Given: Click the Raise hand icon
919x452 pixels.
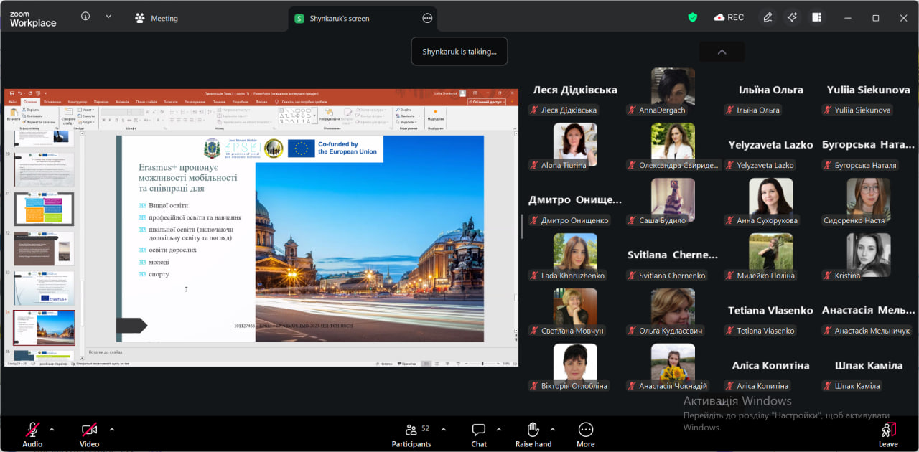Looking at the screenshot, I should pos(533,434).
